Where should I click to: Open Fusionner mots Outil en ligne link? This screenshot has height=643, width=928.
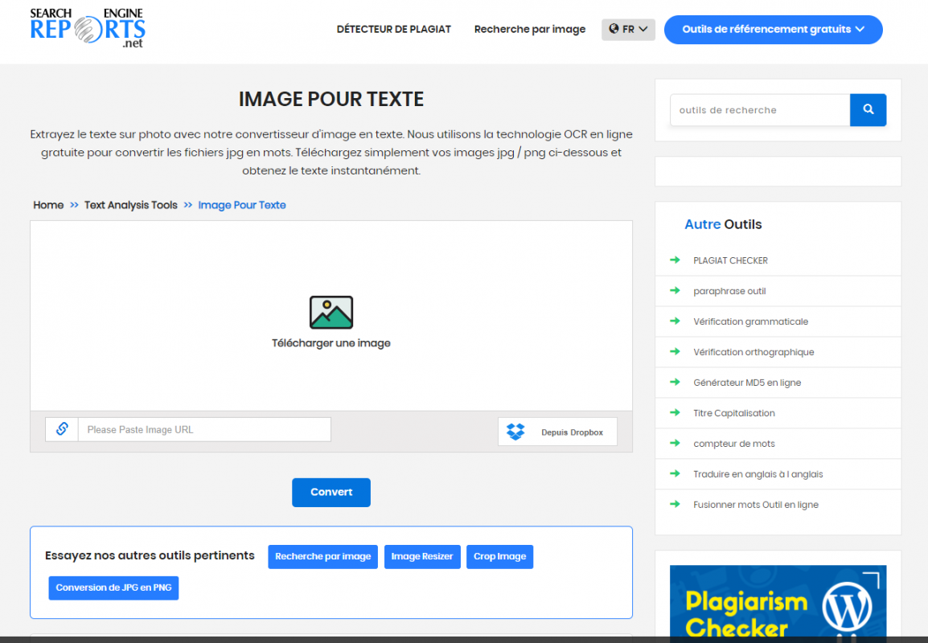[756, 505]
